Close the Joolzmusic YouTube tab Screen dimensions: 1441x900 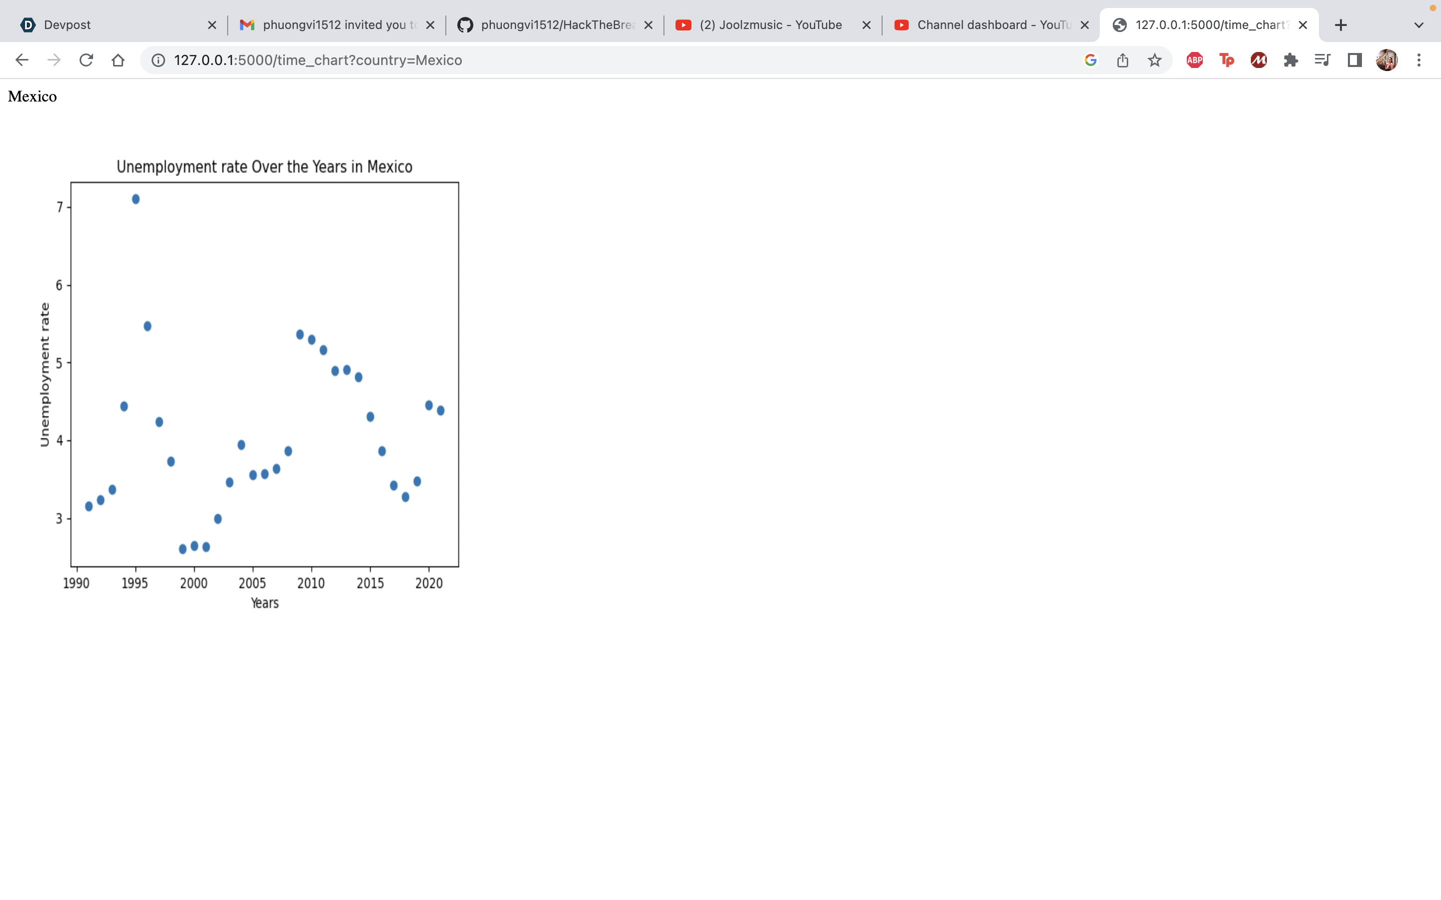coord(867,25)
